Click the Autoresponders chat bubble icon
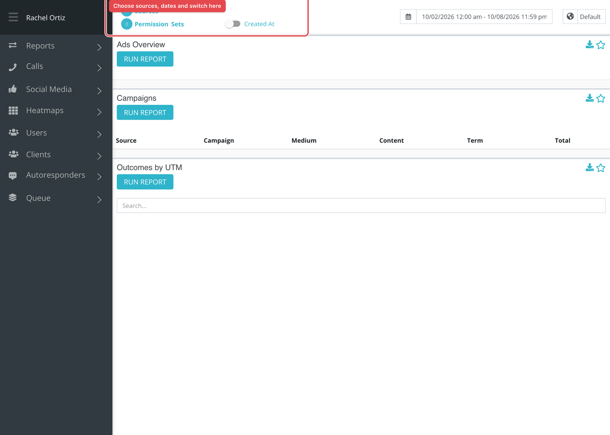610x435 pixels. coord(13,176)
